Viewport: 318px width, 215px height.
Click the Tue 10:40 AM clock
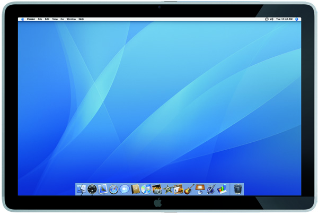[284, 19]
